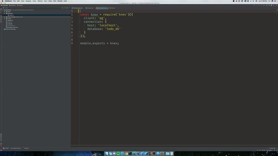278x156 pixels.
Task: Open the Event Log
Action: pos(272,148)
